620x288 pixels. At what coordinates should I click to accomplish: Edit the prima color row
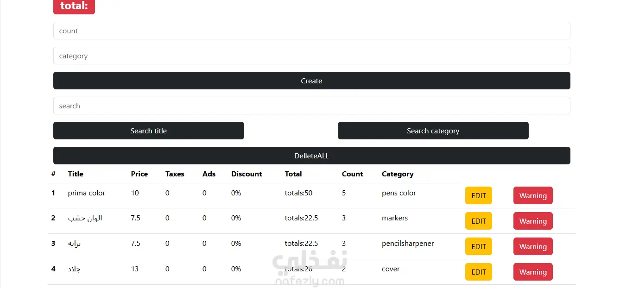pos(478,196)
